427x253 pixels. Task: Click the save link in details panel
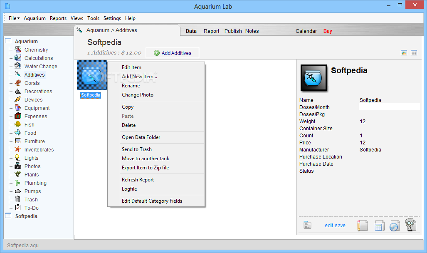tap(341, 226)
